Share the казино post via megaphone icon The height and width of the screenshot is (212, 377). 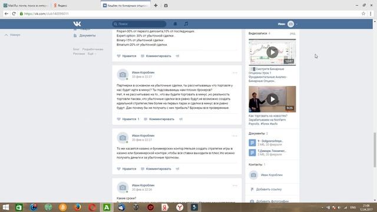[x=177, y=169]
